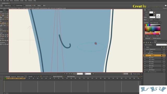Select the Eyedropper layer tool
This screenshot has height=94, width=167.
(x=8, y=37)
